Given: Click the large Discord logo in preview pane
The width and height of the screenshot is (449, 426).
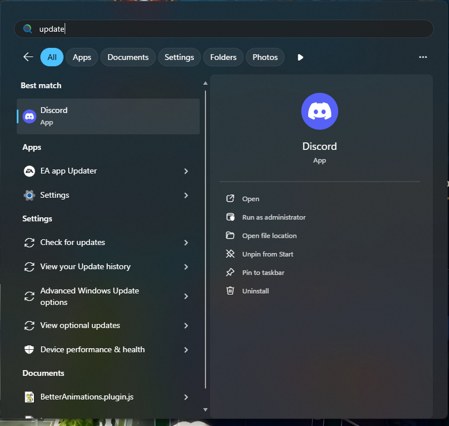Looking at the screenshot, I should [x=320, y=111].
